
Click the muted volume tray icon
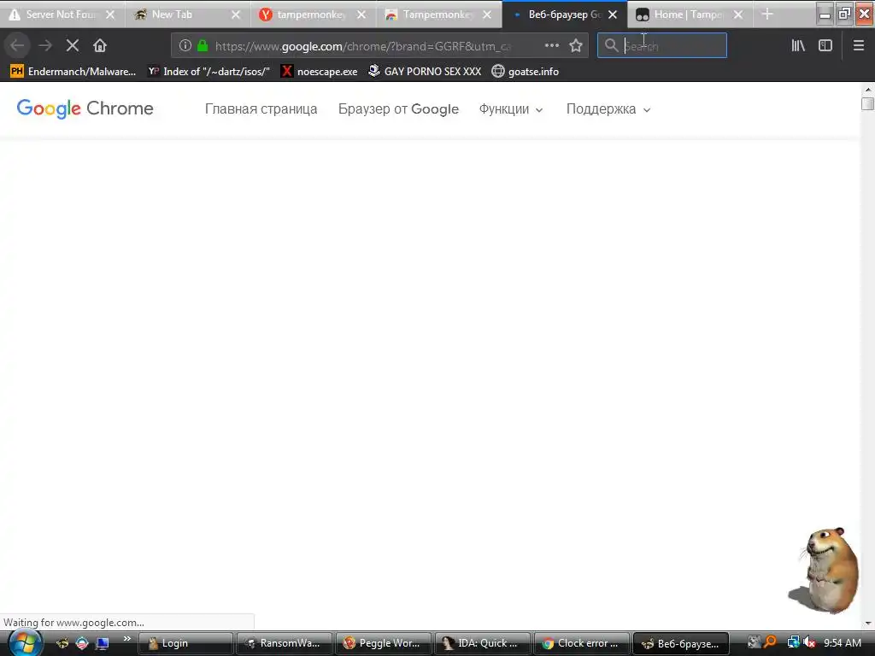810,643
